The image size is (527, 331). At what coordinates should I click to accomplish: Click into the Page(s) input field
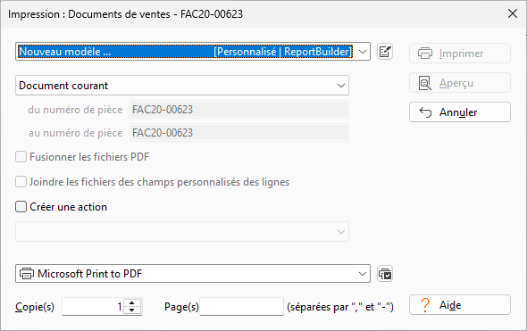242,307
